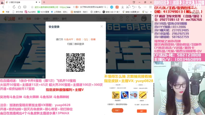Open the skin shirt icon in the title bar
Viewport: 205px width, 115px height.
click(134, 2)
